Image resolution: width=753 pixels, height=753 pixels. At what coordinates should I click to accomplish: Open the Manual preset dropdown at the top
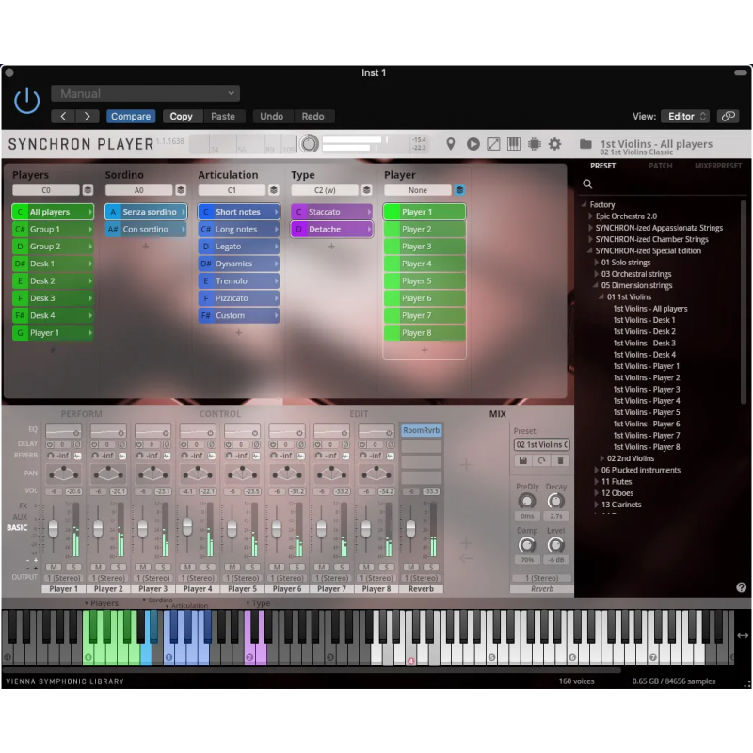pos(146,94)
